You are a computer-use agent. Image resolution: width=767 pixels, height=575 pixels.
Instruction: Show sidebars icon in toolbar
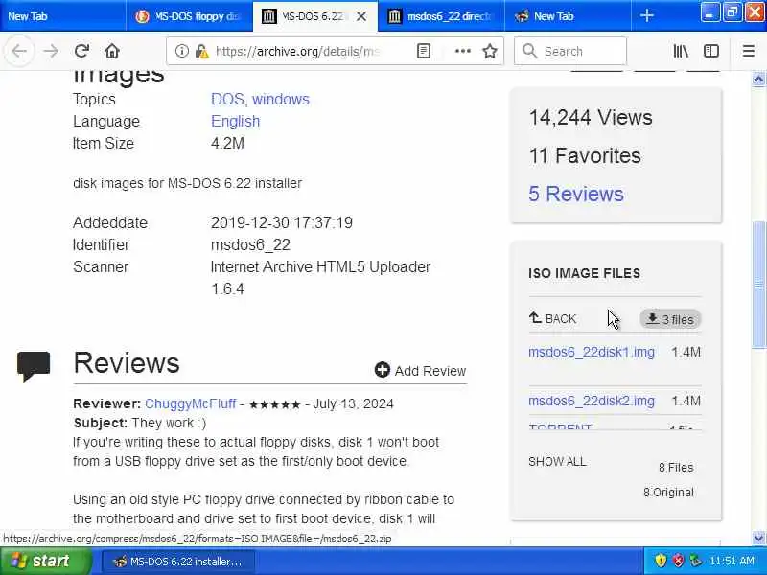(x=711, y=51)
